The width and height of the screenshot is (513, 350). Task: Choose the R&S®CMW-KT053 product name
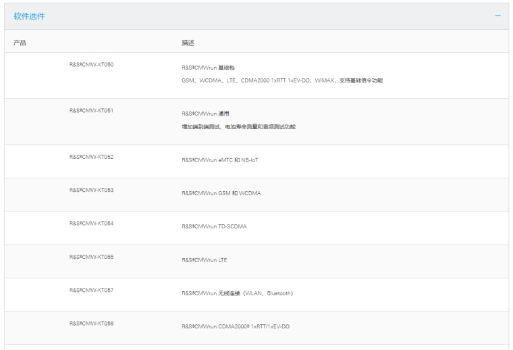point(91,191)
